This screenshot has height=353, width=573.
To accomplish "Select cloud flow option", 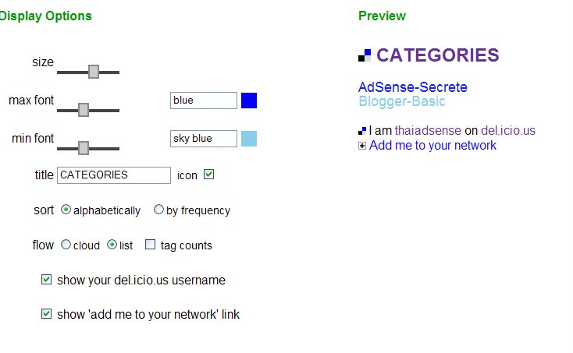I will tap(66, 245).
